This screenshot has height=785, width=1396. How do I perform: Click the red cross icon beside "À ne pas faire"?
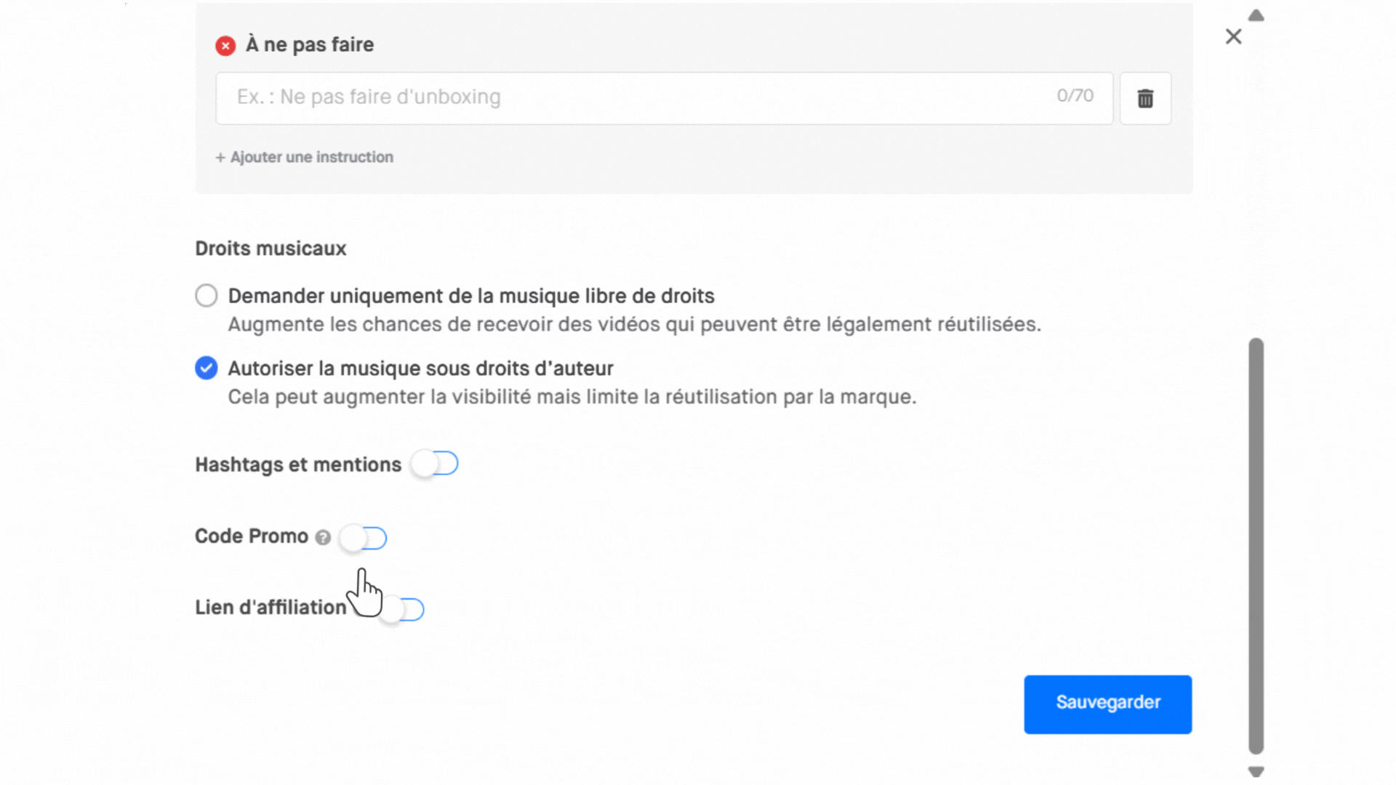coord(225,46)
